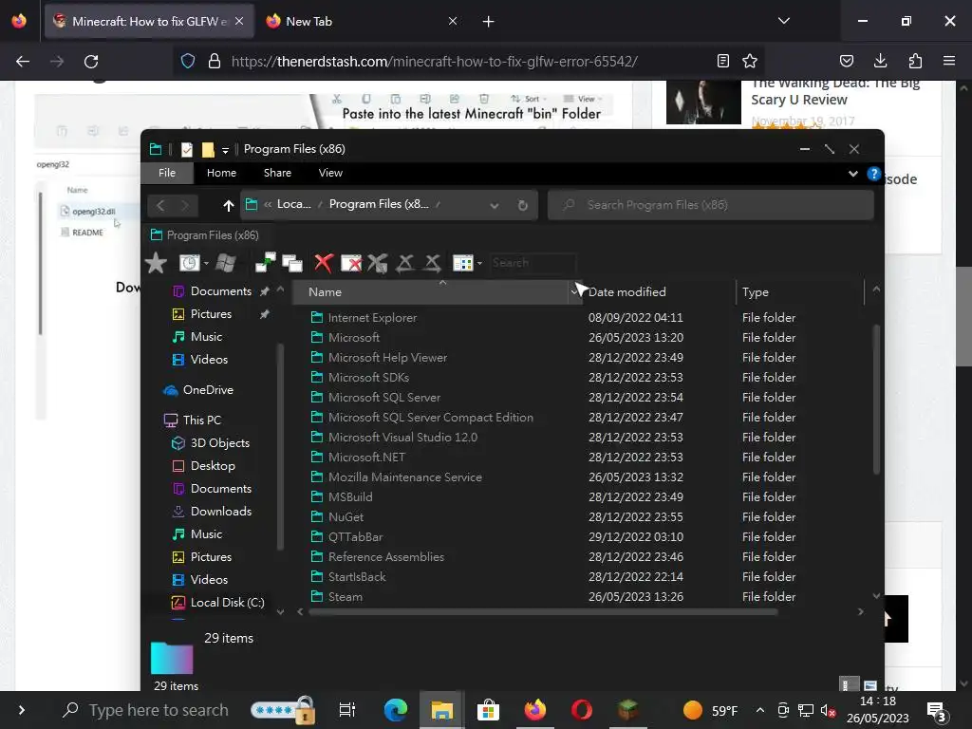
Task: Open Firefox list all tabs dropdown
Action: tap(783, 21)
